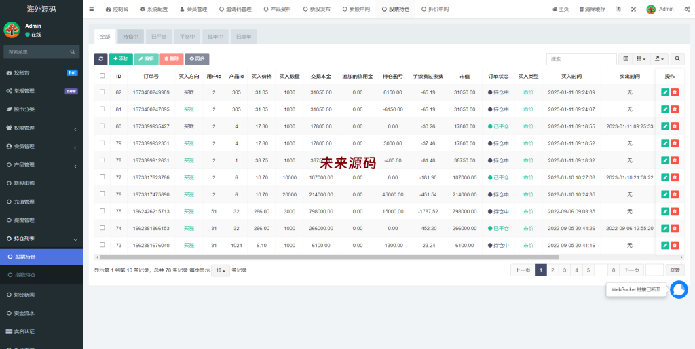This screenshot has width=695, height=349.
Task: Click the green 添加 add button
Action: click(121, 59)
